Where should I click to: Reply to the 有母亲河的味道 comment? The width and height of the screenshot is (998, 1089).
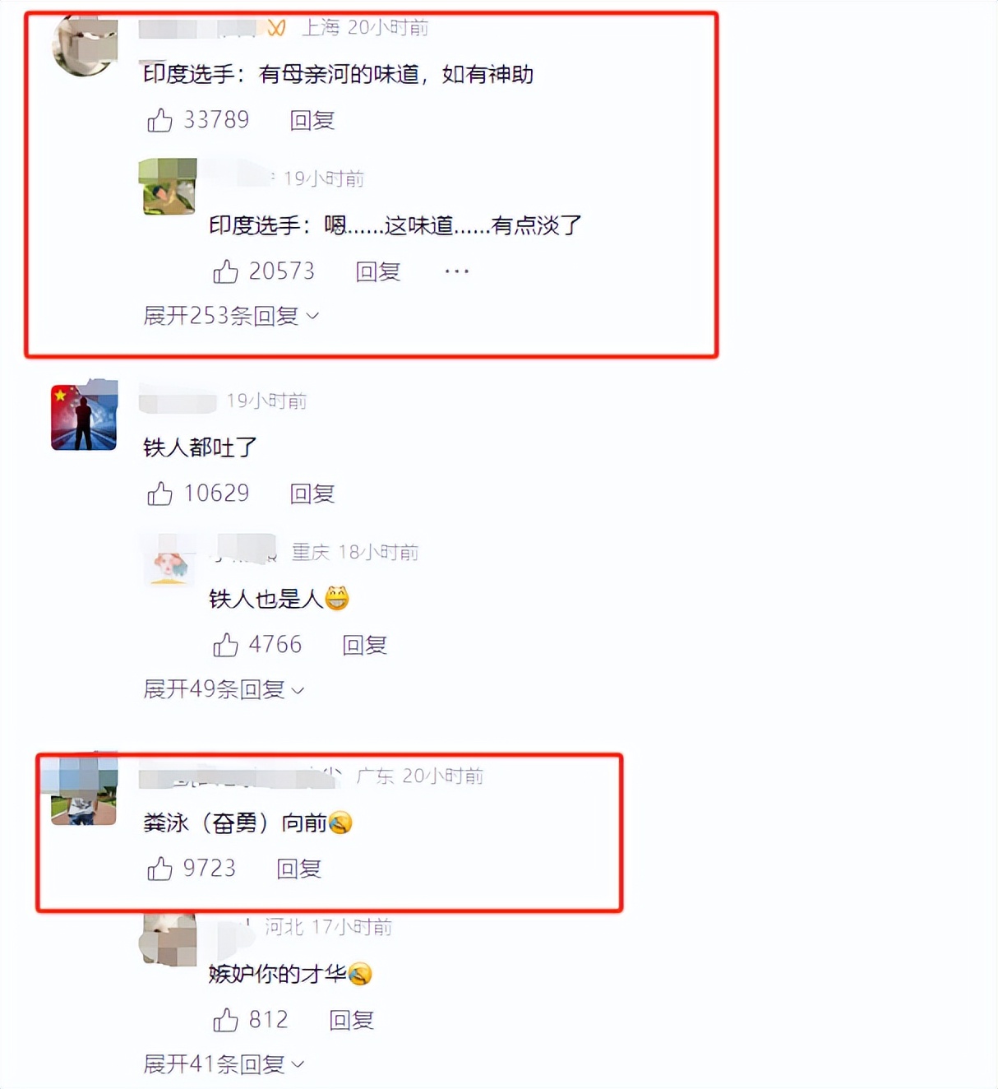click(x=312, y=121)
